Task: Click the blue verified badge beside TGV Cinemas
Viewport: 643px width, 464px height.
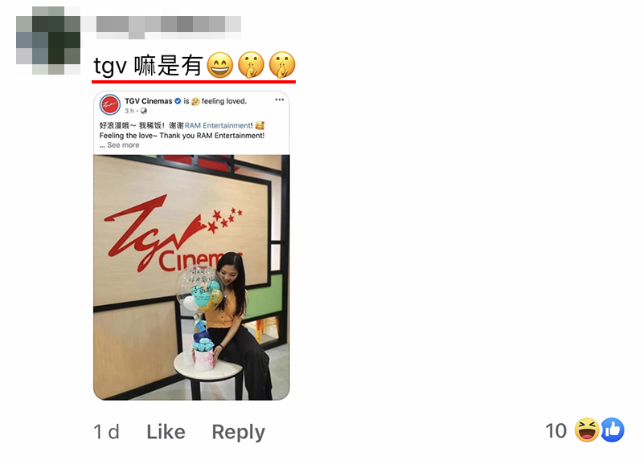Action: [178, 100]
